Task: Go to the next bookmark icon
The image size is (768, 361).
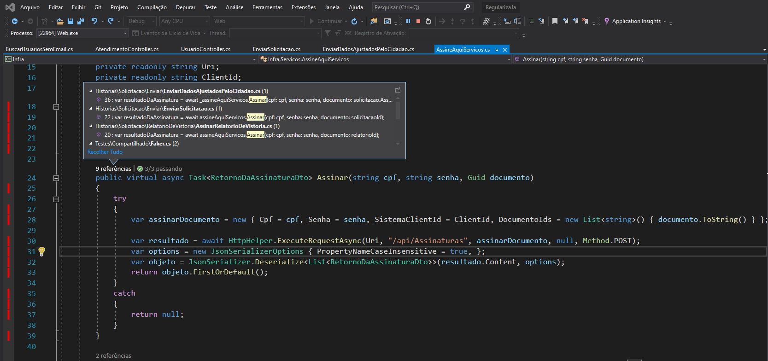Action: [x=575, y=21]
